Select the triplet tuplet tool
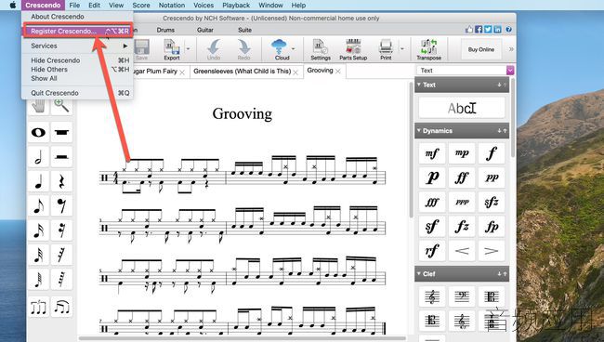This screenshot has height=342, width=604. click(38, 307)
